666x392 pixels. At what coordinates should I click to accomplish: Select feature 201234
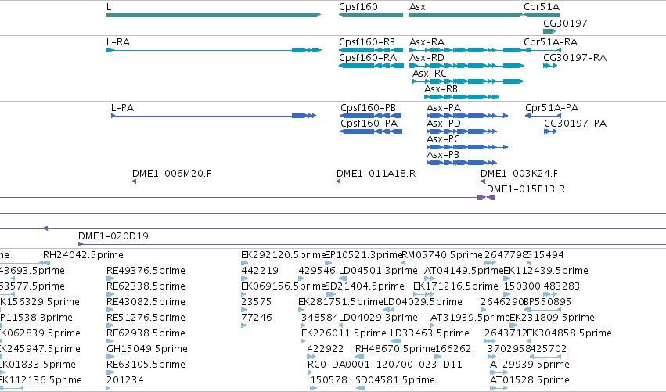click(109, 388)
